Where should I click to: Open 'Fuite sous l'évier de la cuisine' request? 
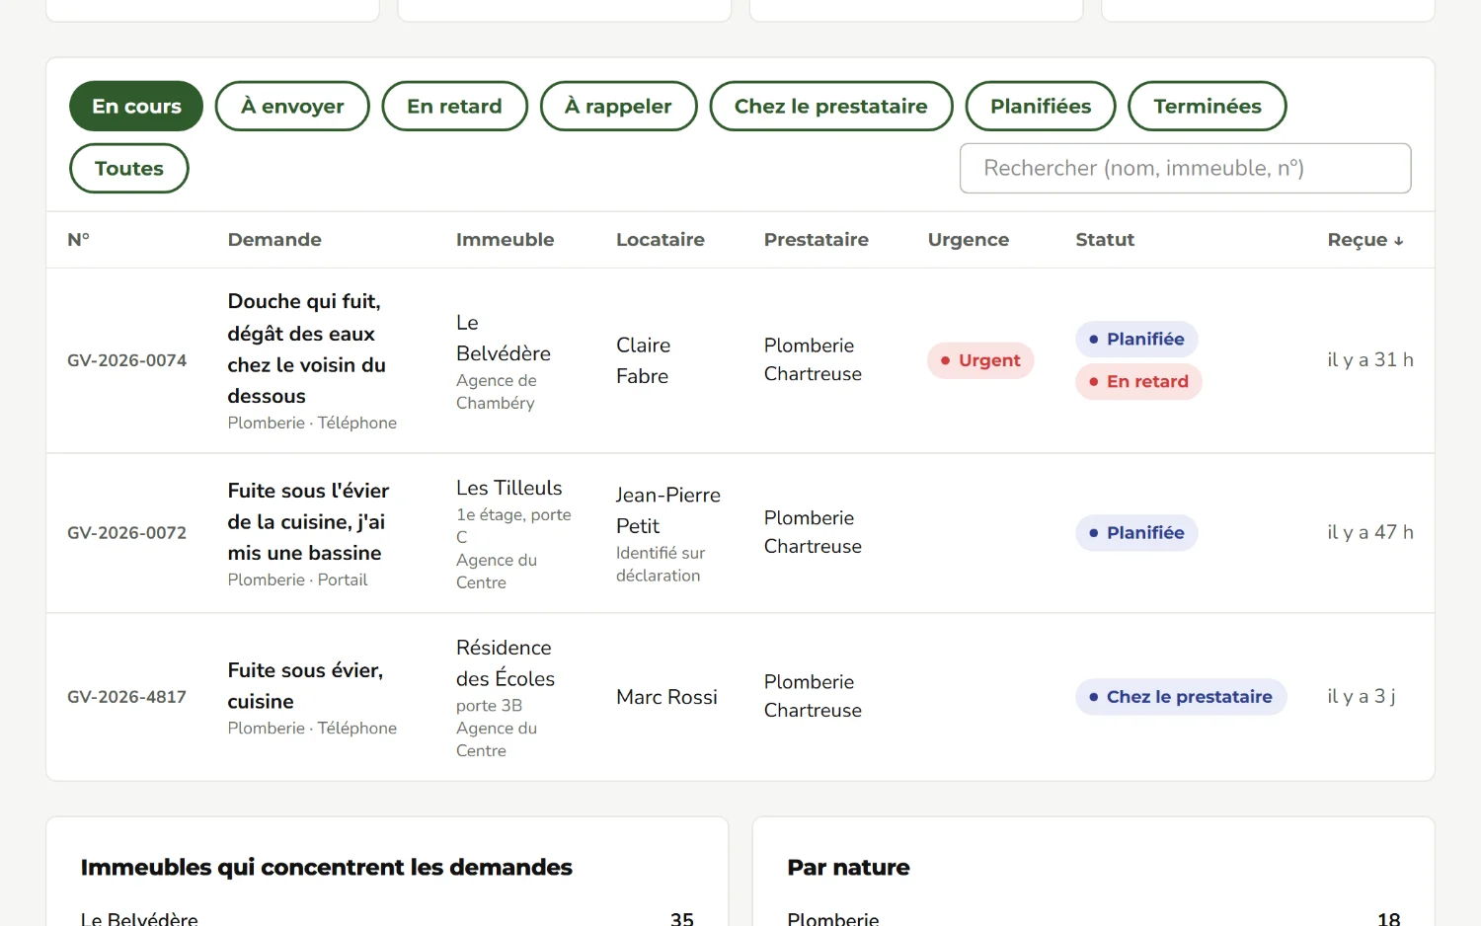click(x=308, y=521)
